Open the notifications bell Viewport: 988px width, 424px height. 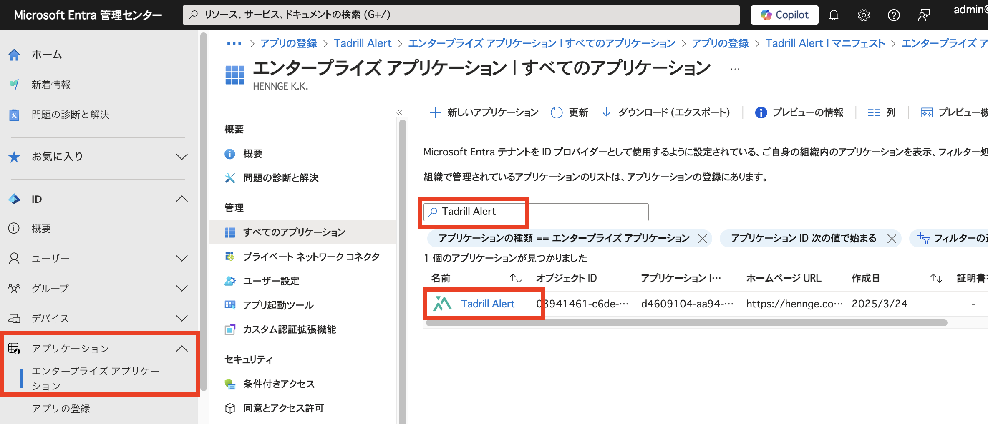pyautogui.click(x=834, y=15)
